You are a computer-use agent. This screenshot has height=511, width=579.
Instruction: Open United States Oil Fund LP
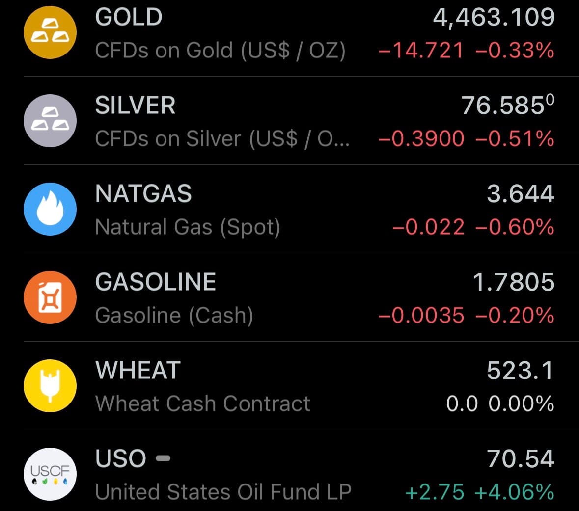223,492
